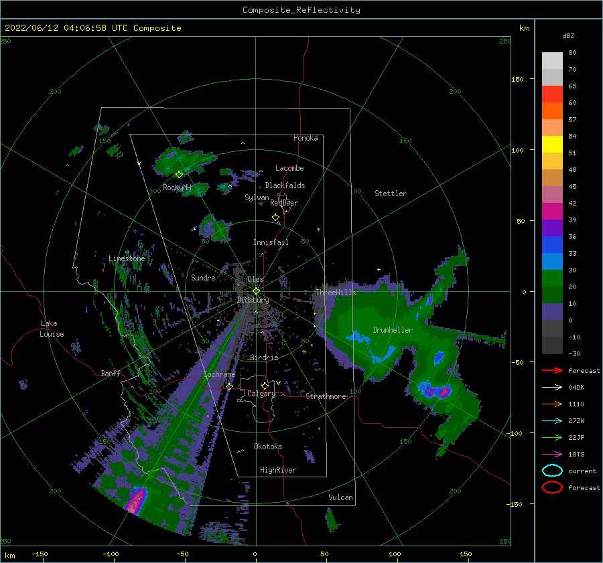Click the magenta 18TS arrow icon
This screenshot has height=563, width=603.
click(x=552, y=455)
